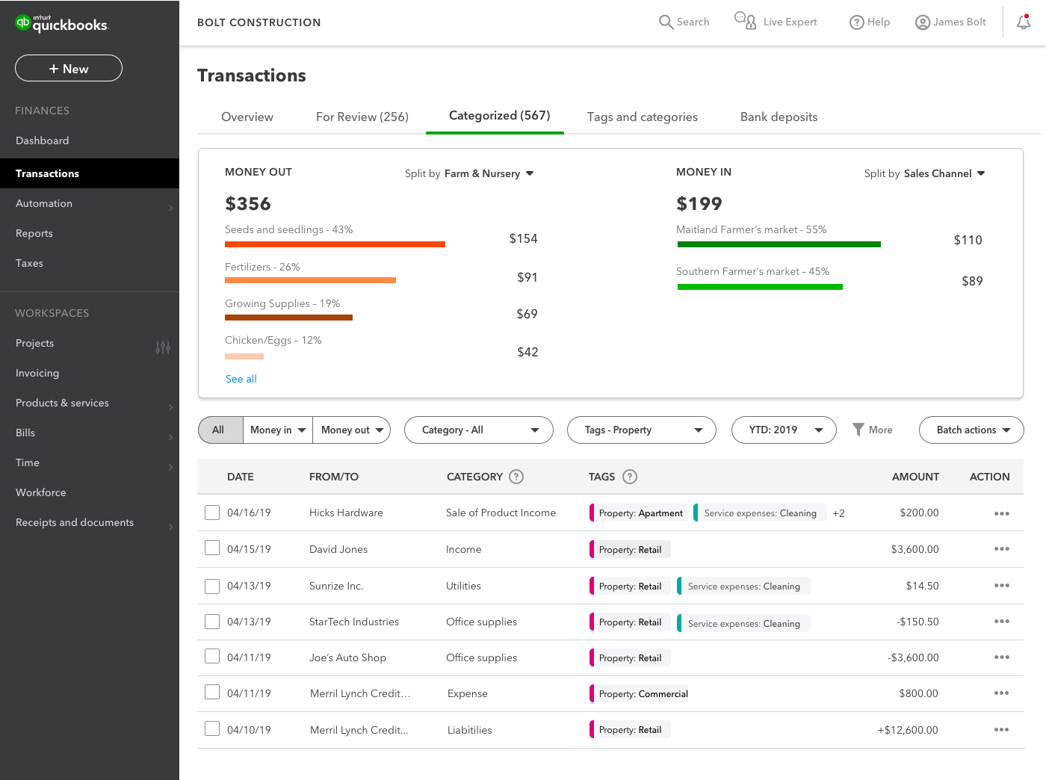
Task: Click the Fertilizers orange bar
Action: click(310, 280)
